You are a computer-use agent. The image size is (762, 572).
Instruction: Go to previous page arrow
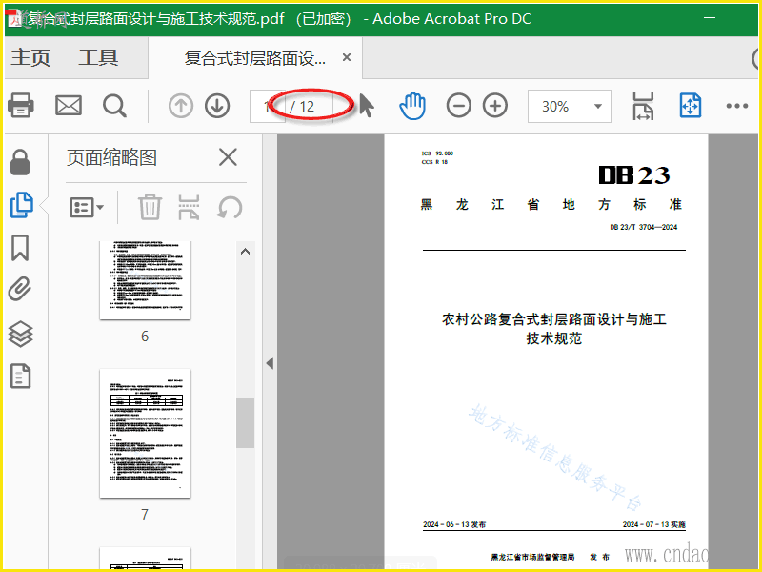pos(181,106)
